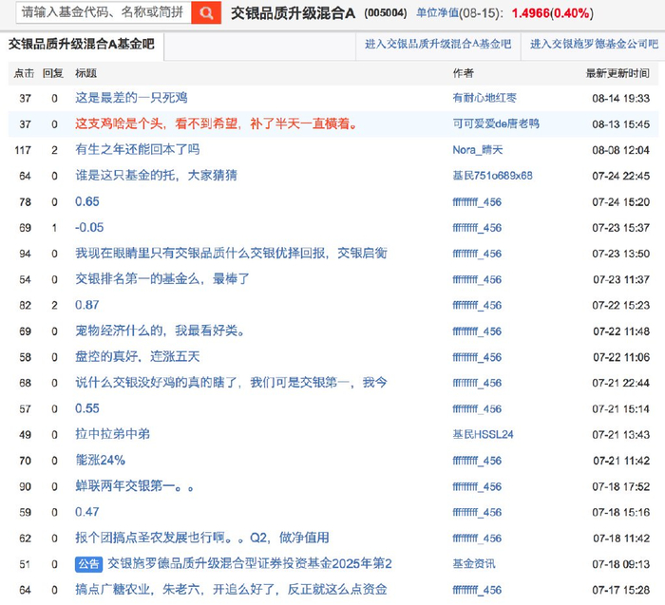Open post 蝉联两年交银第一
This screenshot has height=605, width=665.
pos(135,486)
